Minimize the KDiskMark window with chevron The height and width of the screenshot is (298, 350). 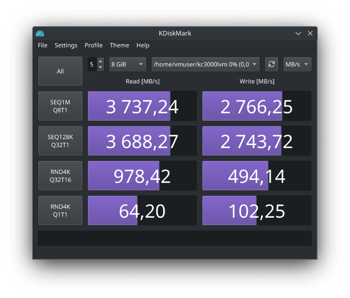point(298,33)
